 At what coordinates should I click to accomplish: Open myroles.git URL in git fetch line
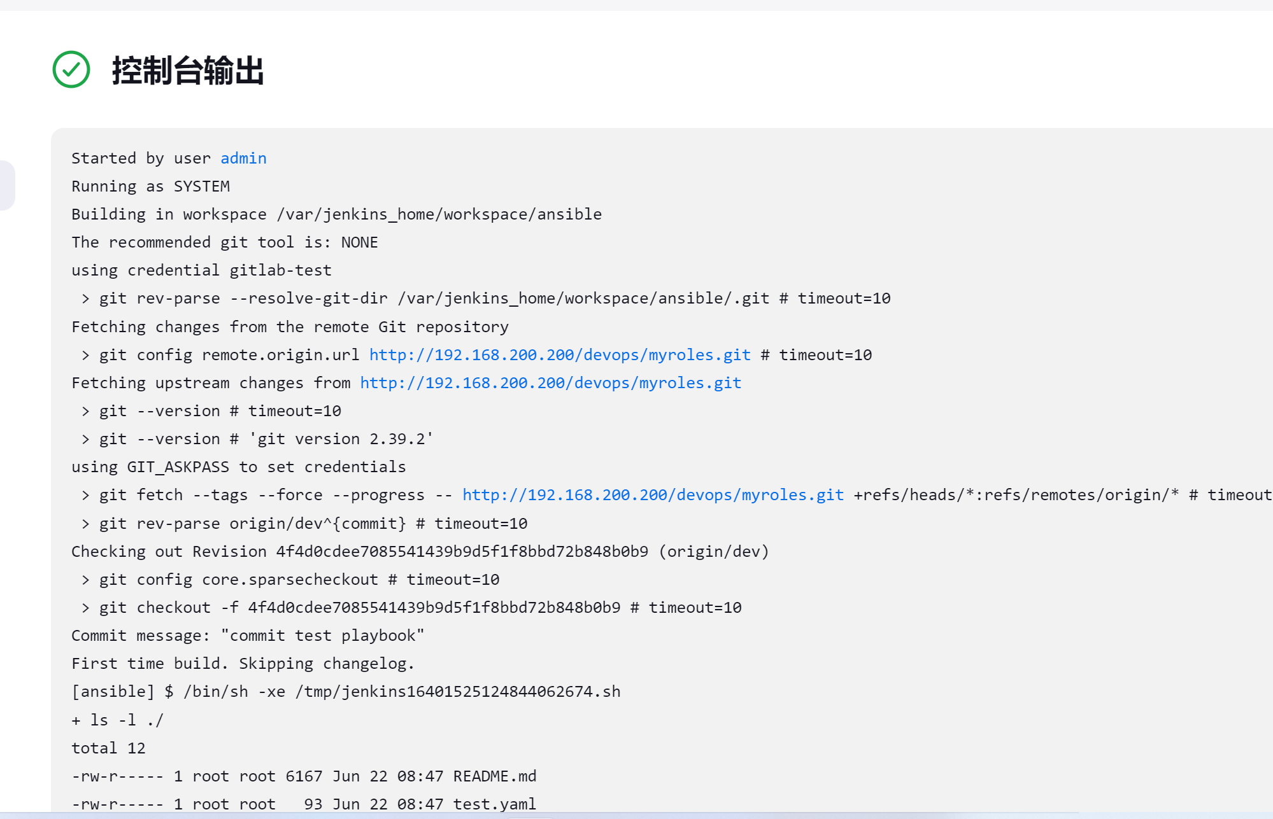pyautogui.click(x=653, y=494)
